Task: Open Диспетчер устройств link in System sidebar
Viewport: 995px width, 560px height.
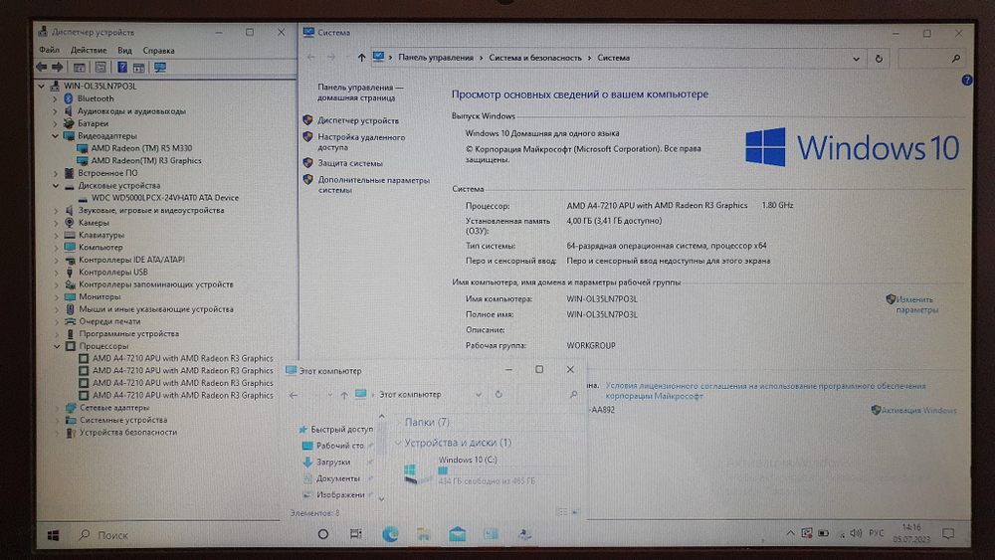Action: (x=358, y=120)
